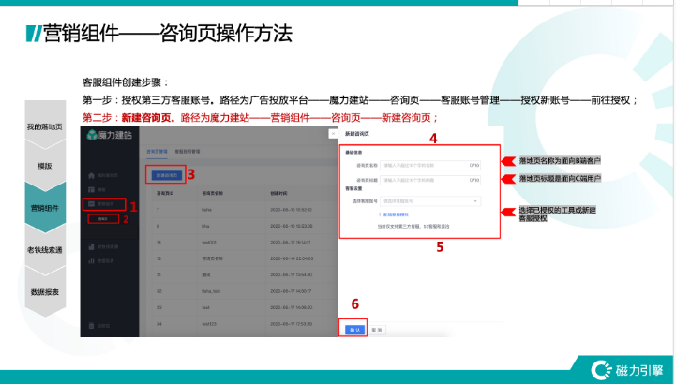
Task: Click the name cell "测试"
Action: 206,275
